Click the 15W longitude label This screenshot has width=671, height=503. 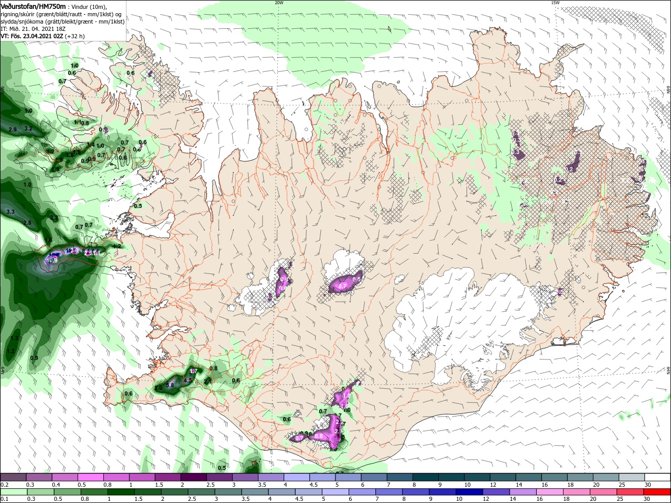click(555, 3)
